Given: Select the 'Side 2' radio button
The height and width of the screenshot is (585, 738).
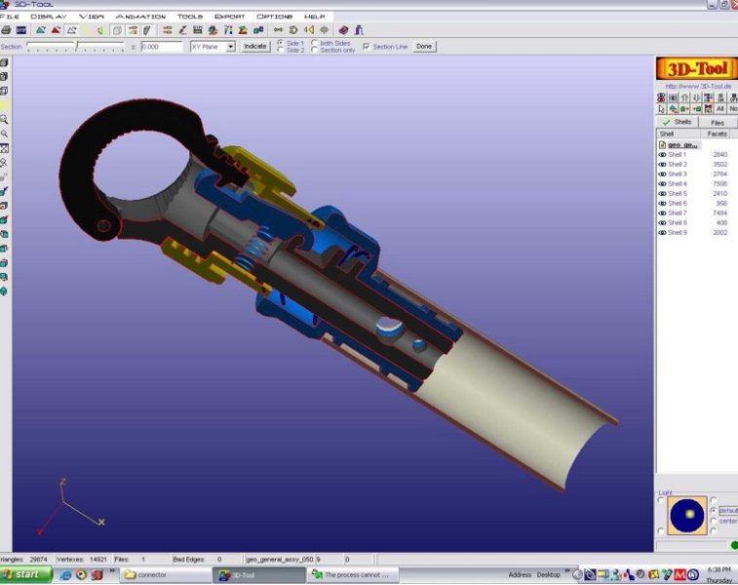Looking at the screenshot, I should [x=281, y=50].
